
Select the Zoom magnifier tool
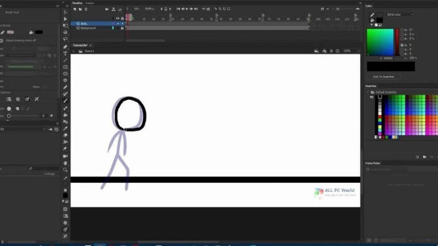(65, 170)
